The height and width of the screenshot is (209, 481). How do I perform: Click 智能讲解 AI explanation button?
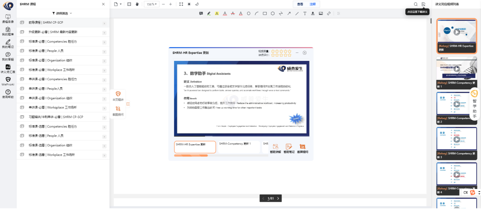coord(275,149)
